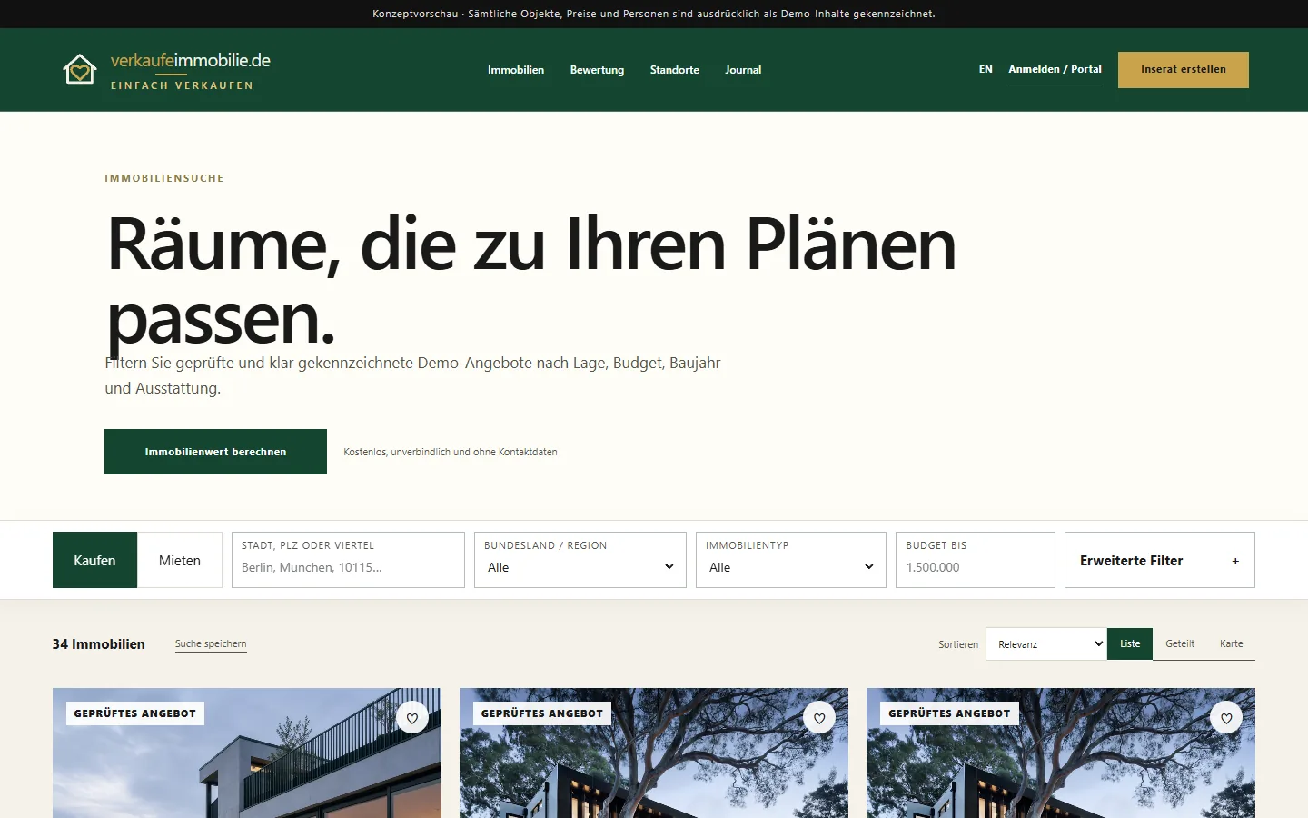Open the Journal menu item
This screenshot has height=818, width=1308.
[x=743, y=70]
